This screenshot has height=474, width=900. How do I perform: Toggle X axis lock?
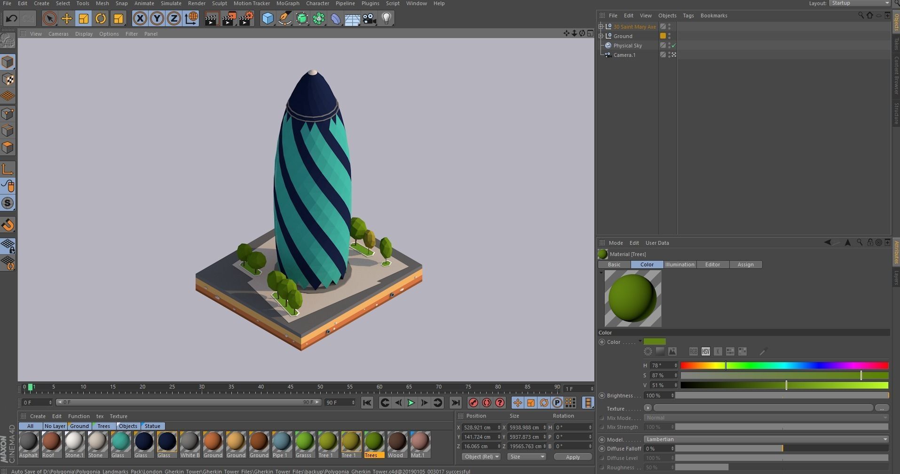click(x=140, y=19)
